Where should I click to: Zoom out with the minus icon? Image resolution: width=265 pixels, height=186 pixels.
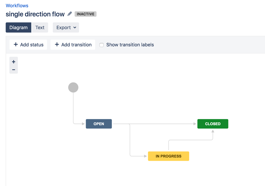tap(14, 70)
